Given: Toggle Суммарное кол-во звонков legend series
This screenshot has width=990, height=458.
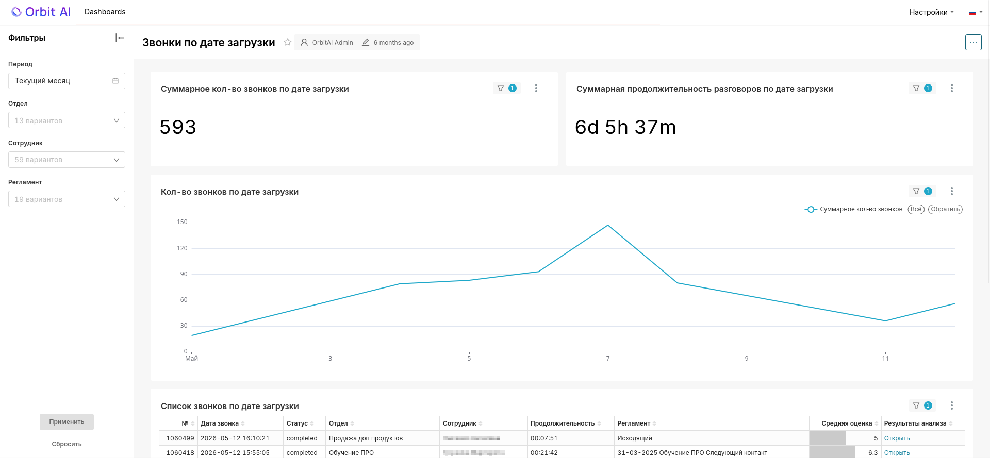Looking at the screenshot, I should point(853,209).
